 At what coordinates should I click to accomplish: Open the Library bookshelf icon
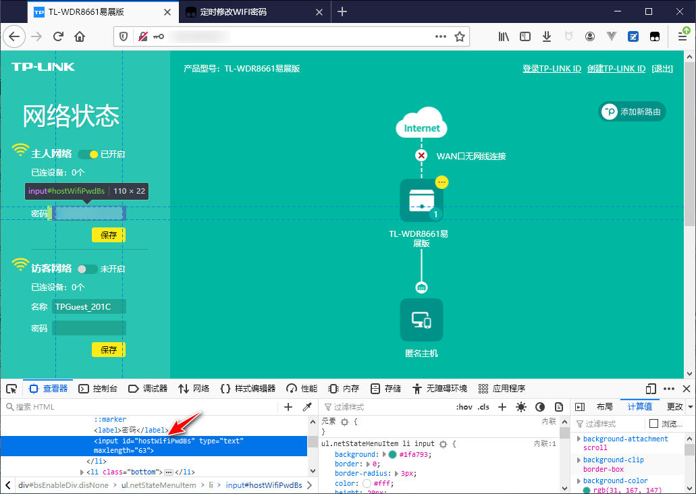[504, 36]
